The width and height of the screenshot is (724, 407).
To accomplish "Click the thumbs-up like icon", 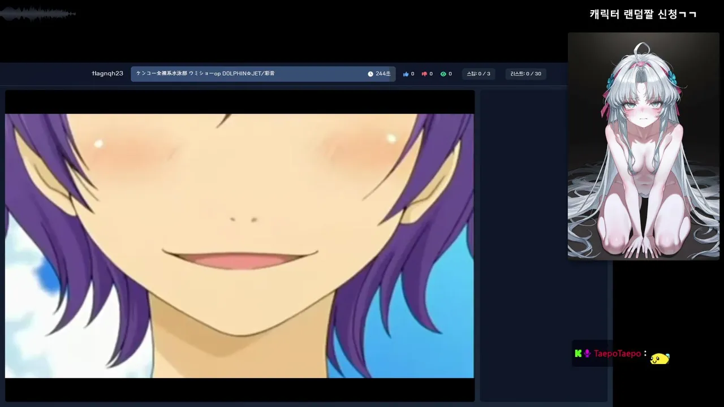I will click(x=406, y=74).
